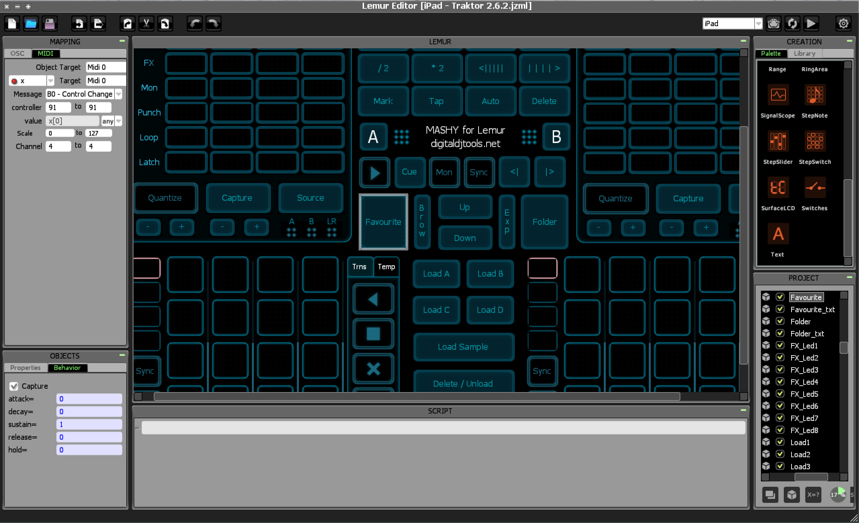
Task: Toggle visibility checkbox for Folder
Action: click(780, 321)
